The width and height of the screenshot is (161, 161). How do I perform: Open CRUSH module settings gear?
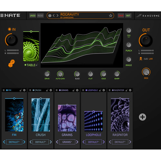click(51, 90)
